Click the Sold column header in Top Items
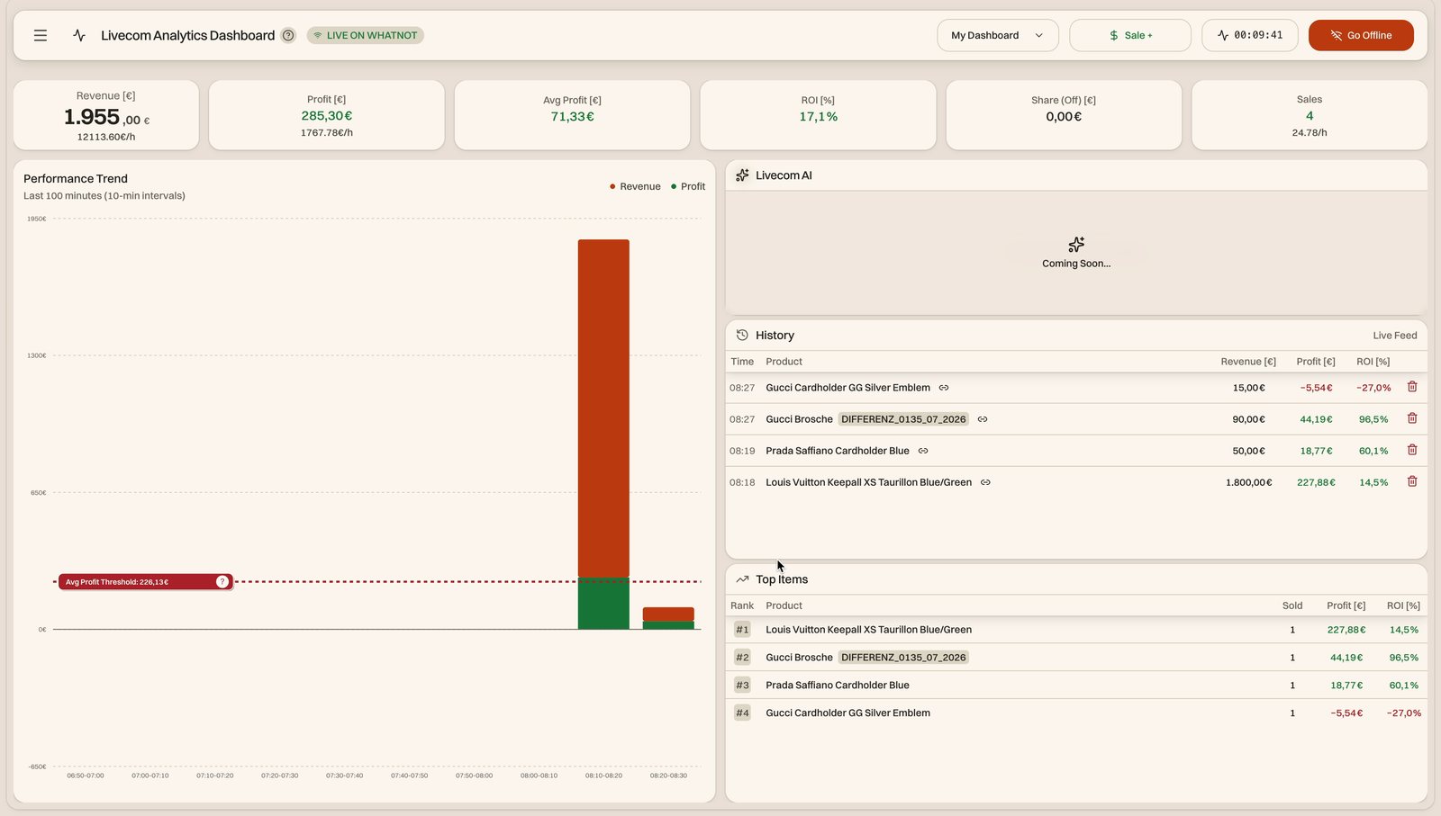 pyautogui.click(x=1292, y=605)
